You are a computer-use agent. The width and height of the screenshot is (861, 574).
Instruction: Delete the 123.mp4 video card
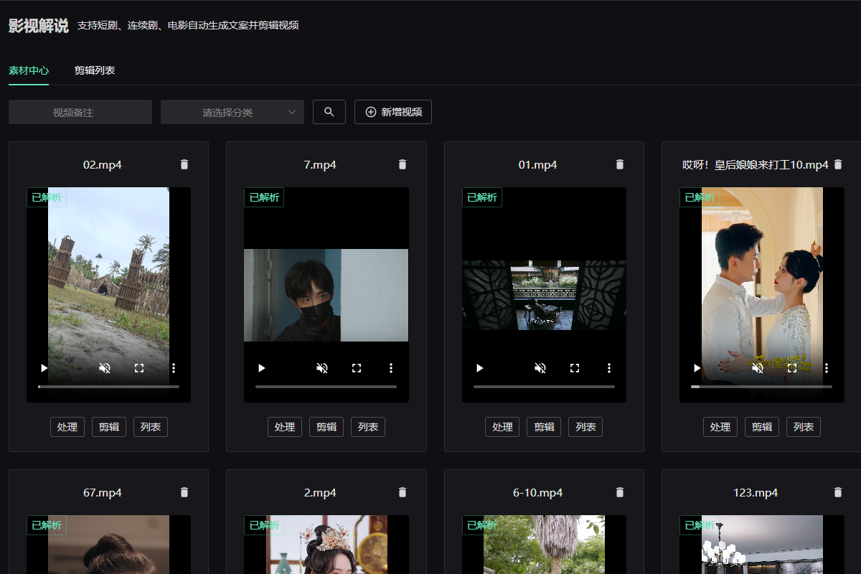[838, 493]
